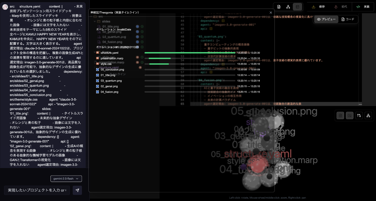The width and height of the screenshot is (376, 201).
Task: Click the 神統記/Theogonia dialog title
Action: point(115,13)
